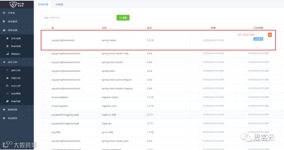284x150 pixels.
Task: Click the dependency status button for log4j-api
Action: pyautogui.click(x=213, y=124)
